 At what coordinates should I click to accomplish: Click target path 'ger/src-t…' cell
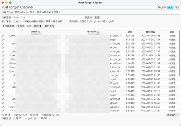tap(116, 71)
